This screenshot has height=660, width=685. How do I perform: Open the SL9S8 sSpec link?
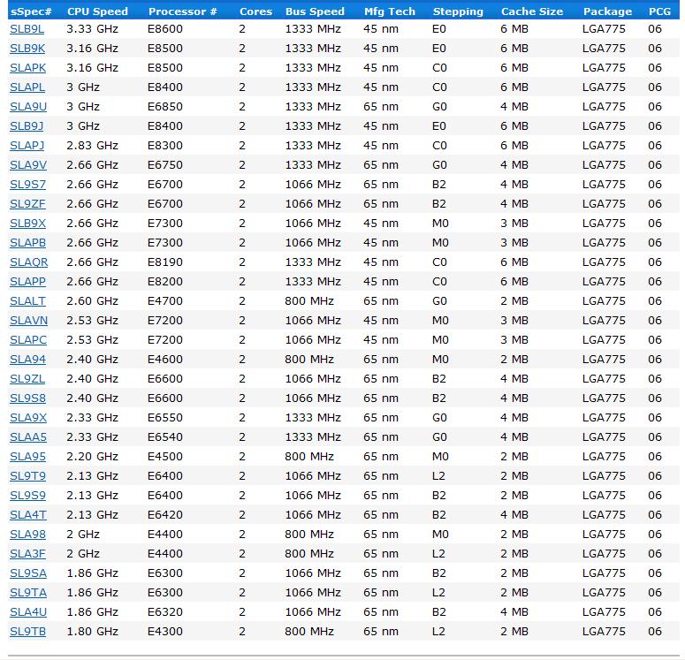27,398
